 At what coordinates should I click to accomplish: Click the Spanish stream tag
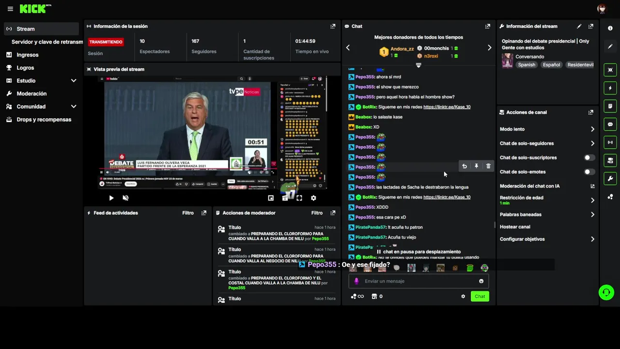click(526, 65)
